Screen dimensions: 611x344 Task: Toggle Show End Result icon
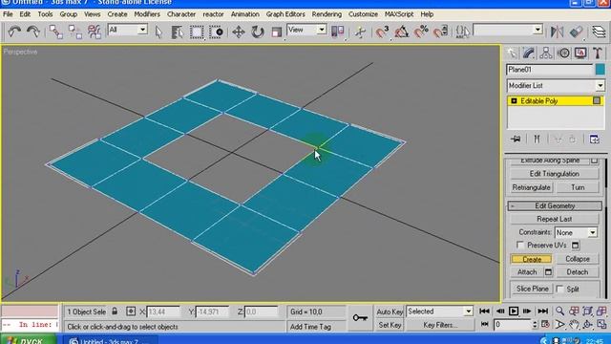tap(537, 140)
